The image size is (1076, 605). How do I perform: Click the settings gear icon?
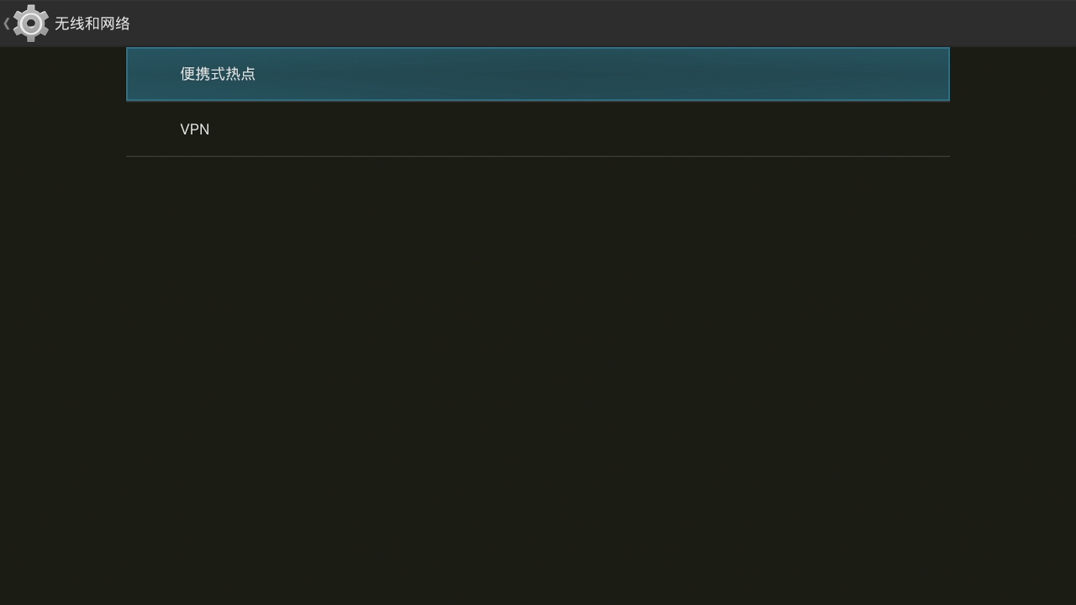tap(31, 24)
